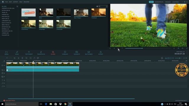Click the Crop icon in timeline toolbar
189x106 pixels.
tap(26, 58)
